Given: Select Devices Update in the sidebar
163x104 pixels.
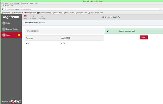Looking at the screenshot, I should 12,29.
